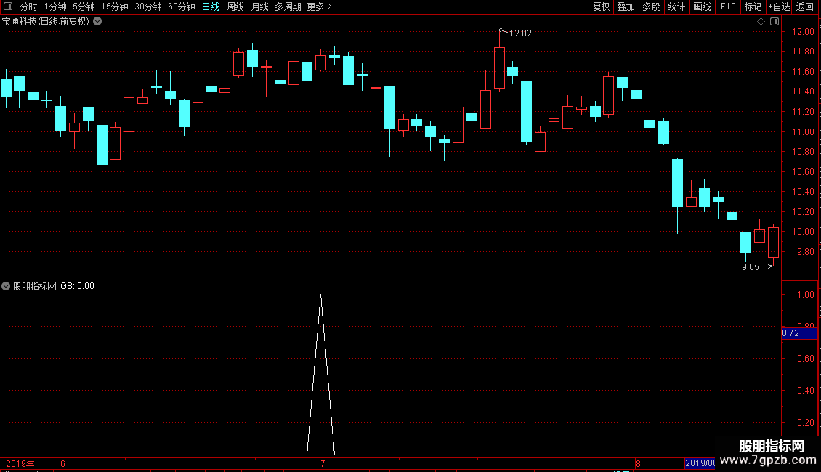Click the 标记 mark button
The width and height of the screenshot is (821, 472).
coord(753,7)
